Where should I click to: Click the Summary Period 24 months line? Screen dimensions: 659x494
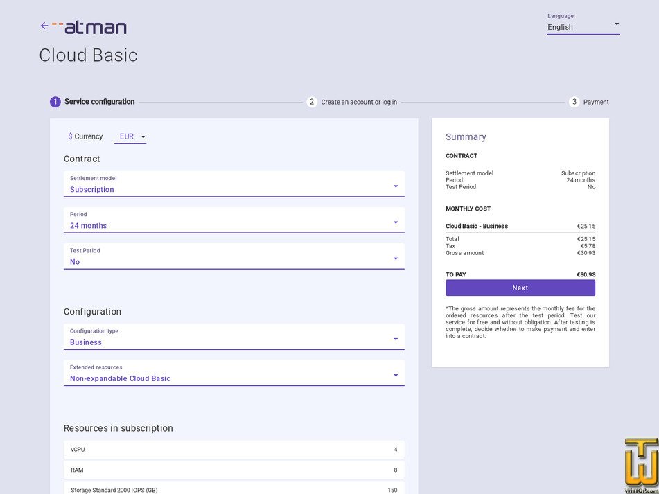tap(520, 179)
